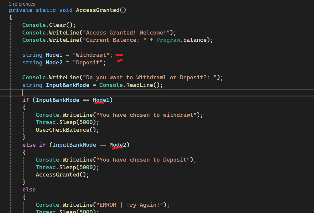Click InputBankMode in the first if condition
The image size is (314, 213).
coord(57,100)
